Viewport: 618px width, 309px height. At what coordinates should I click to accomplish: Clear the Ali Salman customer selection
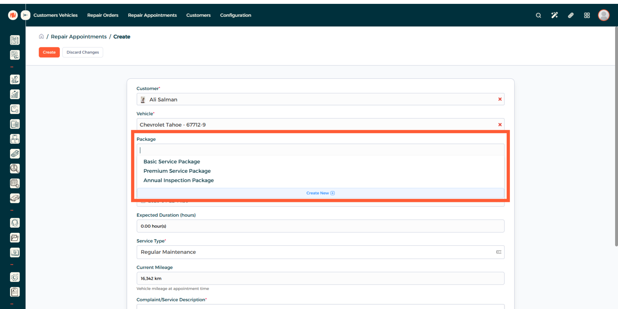tap(500, 99)
